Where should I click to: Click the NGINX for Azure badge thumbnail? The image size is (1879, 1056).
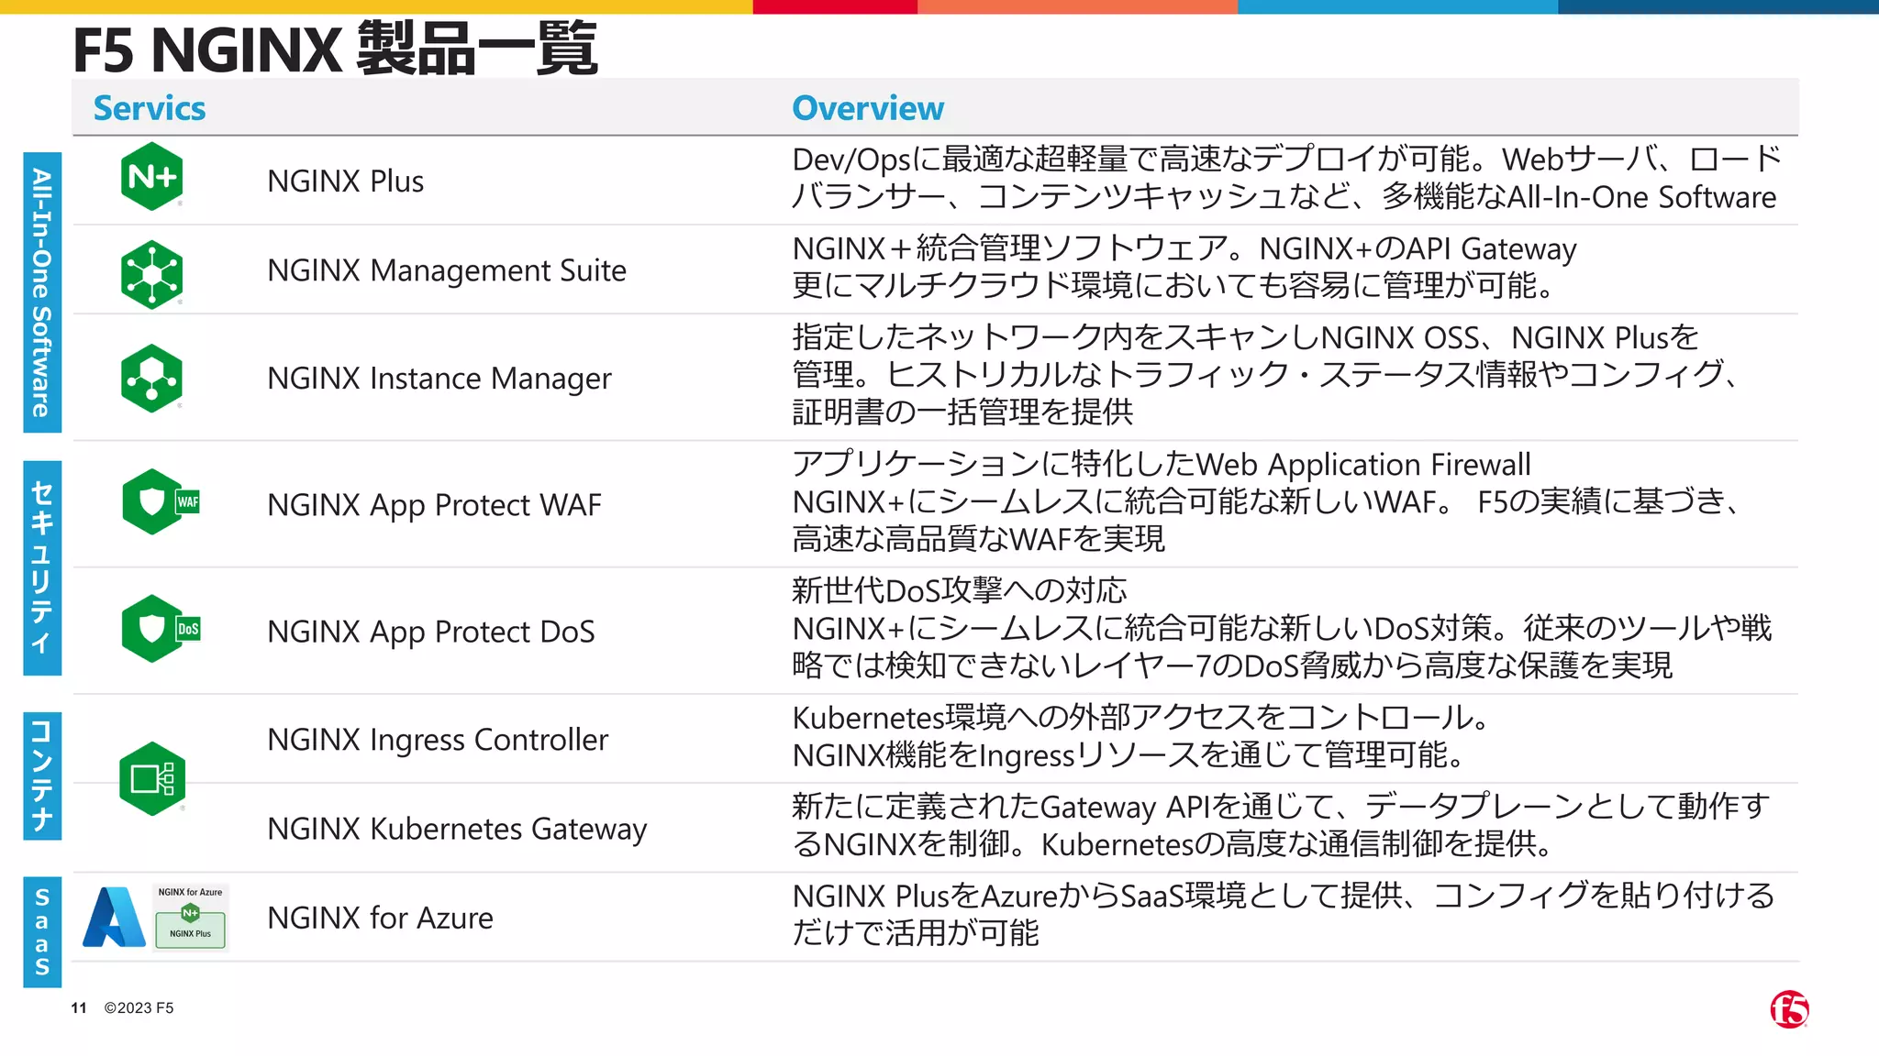190,917
